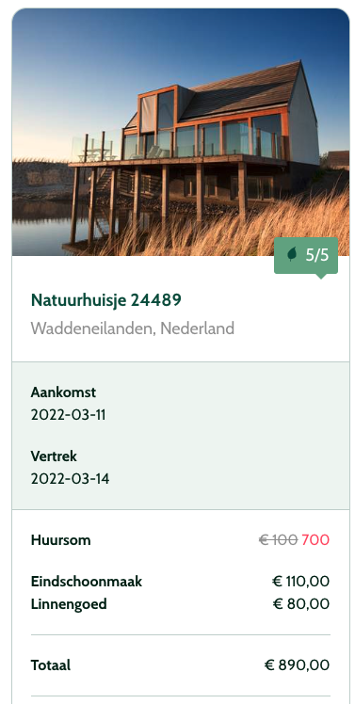Open the Natuurhuisje 24489 title link
This screenshot has width=355, height=704.
click(x=106, y=300)
